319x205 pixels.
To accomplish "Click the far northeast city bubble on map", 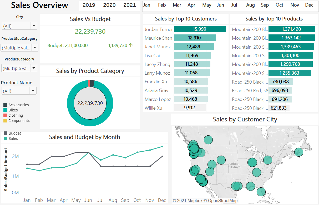I will click(x=299, y=152).
